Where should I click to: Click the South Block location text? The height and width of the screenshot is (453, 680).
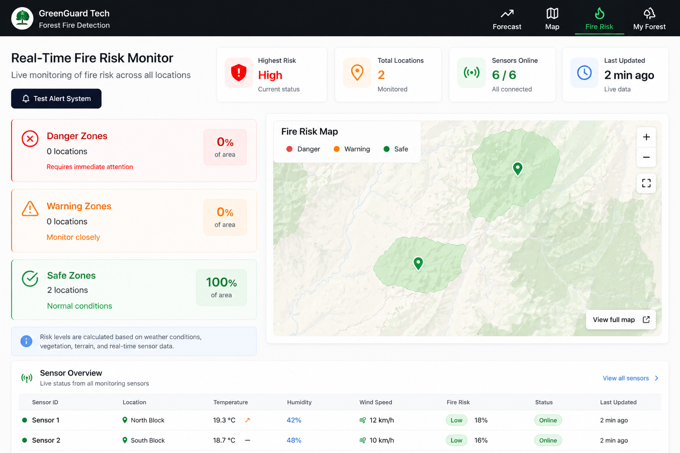pyautogui.click(x=148, y=440)
